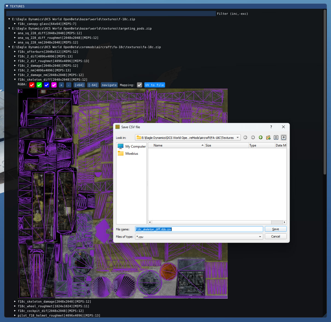331x322 pixels.
Task: Click the Forward navigation arrow in dialog
Action: (x=253, y=137)
